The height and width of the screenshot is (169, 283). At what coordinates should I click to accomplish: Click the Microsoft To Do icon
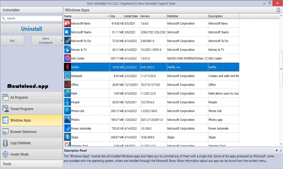[x=67, y=41]
